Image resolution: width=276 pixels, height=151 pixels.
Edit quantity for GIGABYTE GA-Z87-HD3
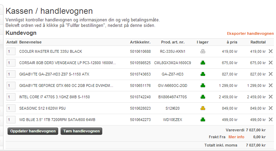11,74
